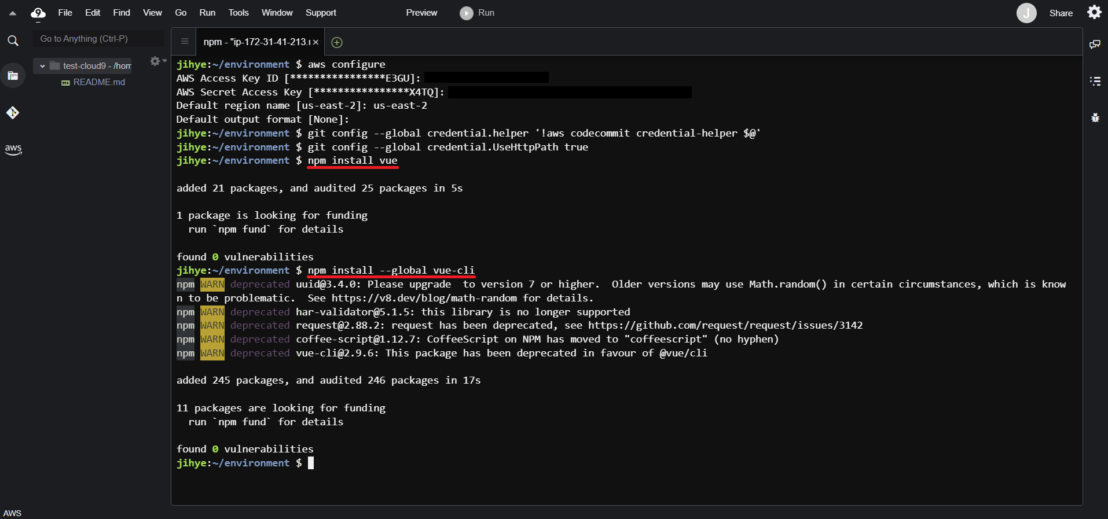Open a new tab with plus icon
The image size is (1108, 519).
(337, 42)
